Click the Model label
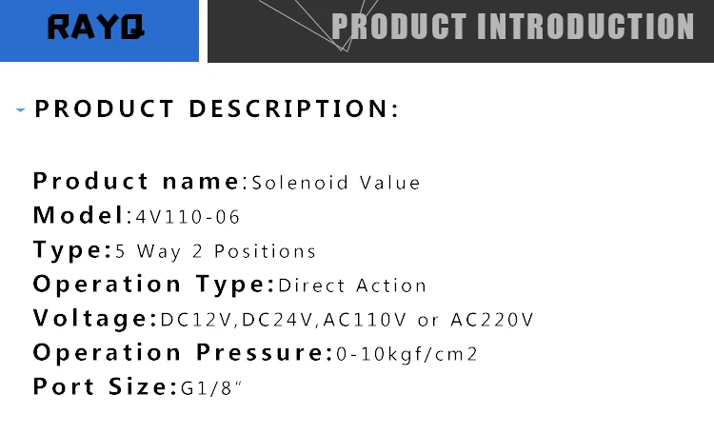The width and height of the screenshot is (714, 434). [83, 215]
